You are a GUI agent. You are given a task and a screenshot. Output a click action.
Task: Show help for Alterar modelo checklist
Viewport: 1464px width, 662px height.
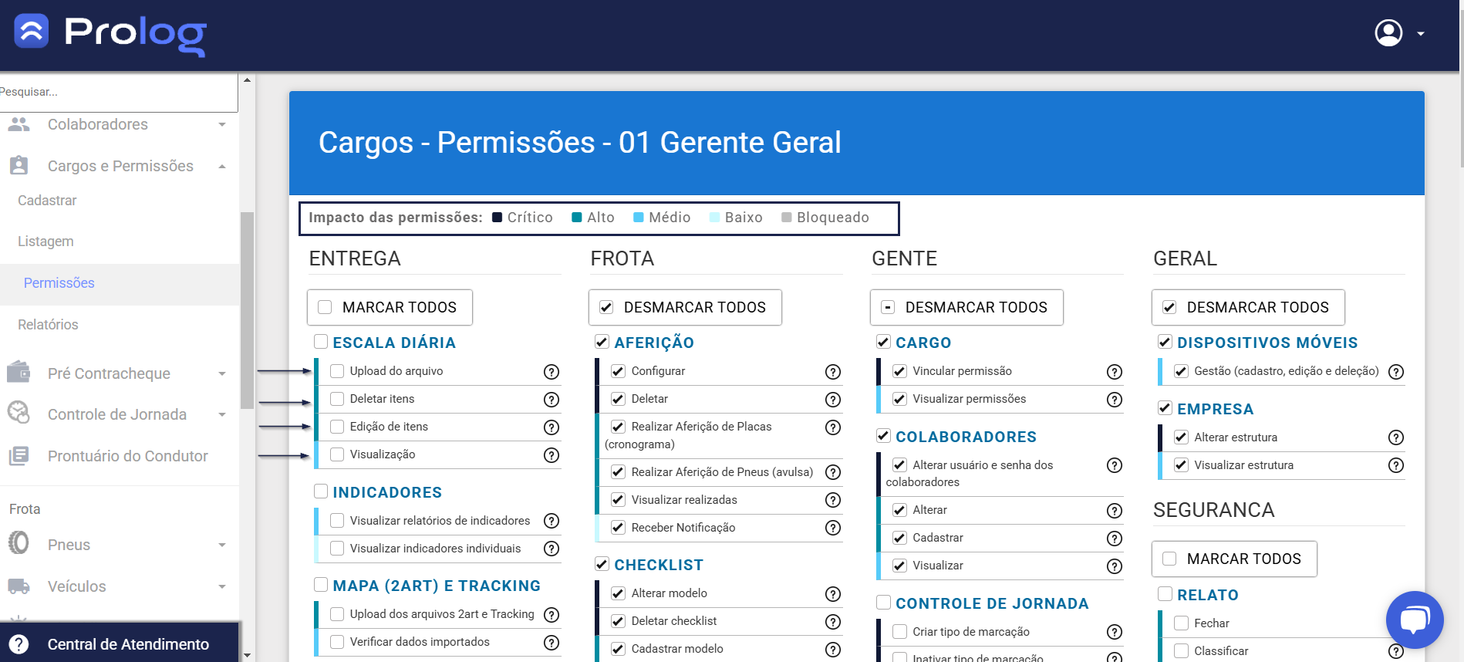coord(833,594)
